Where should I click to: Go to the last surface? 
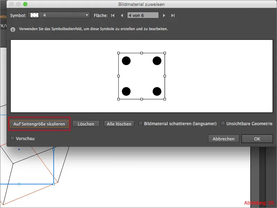point(173,16)
